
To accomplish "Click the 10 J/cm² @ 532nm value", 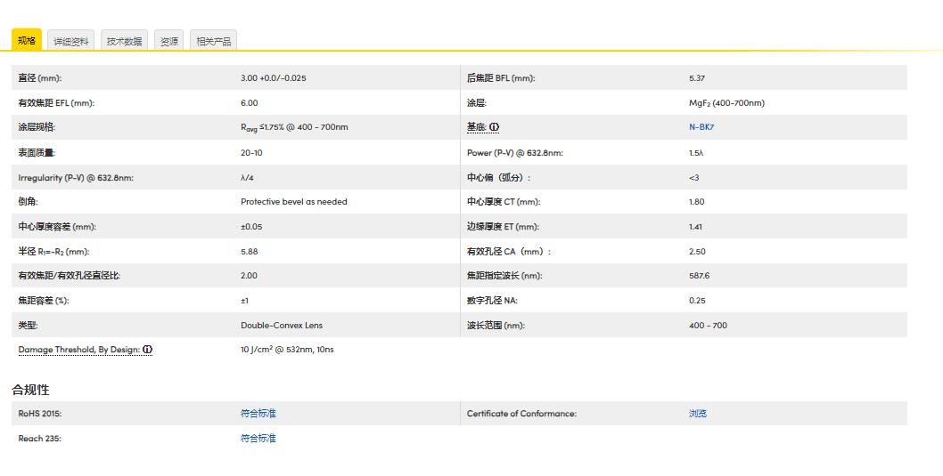I will [287, 350].
